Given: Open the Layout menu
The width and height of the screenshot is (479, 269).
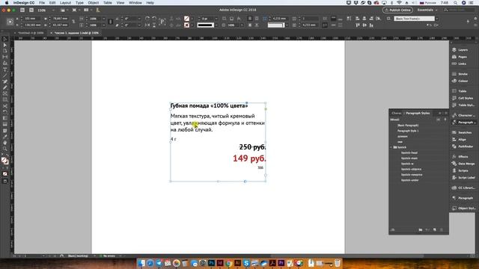Looking at the screenshot, I should click(65, 3).
